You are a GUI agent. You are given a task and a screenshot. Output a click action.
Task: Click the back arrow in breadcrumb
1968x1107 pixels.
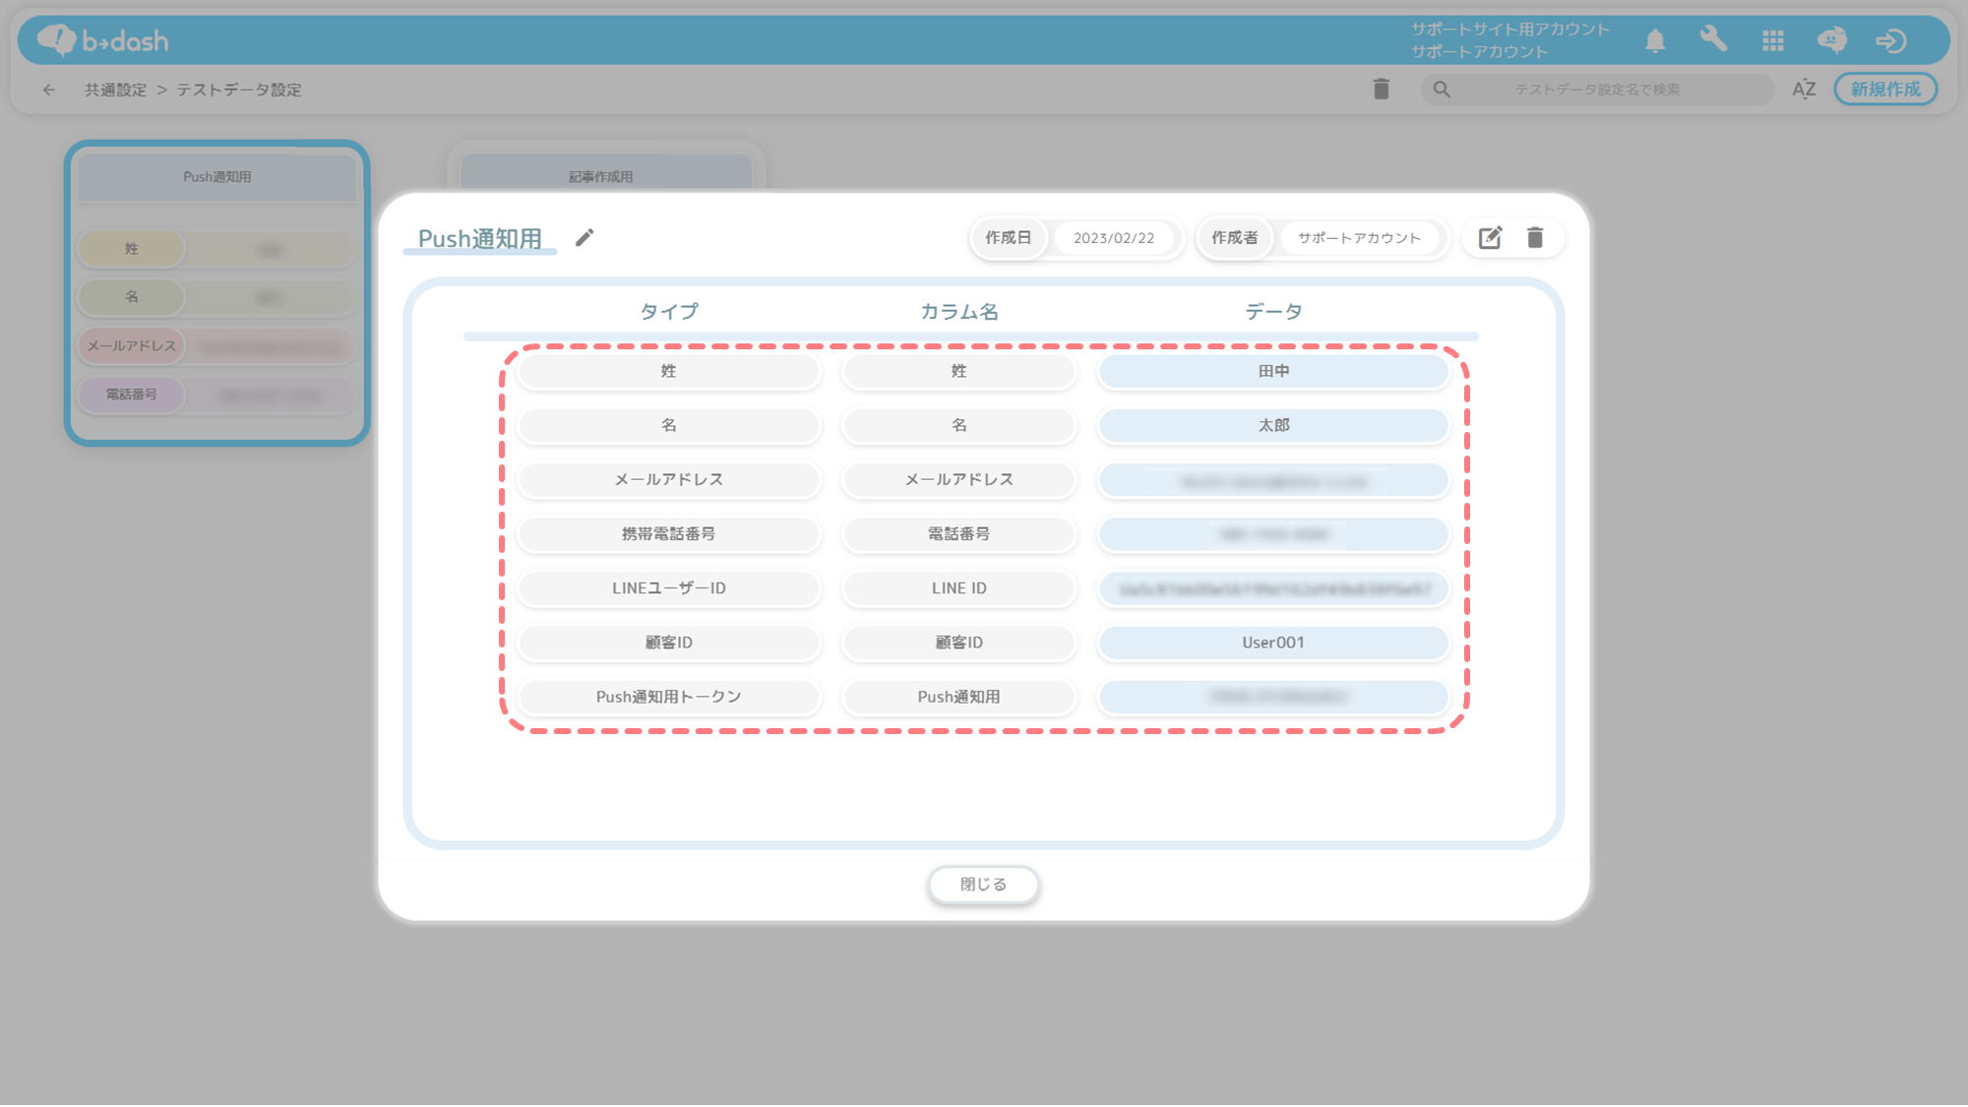point(49,90)
